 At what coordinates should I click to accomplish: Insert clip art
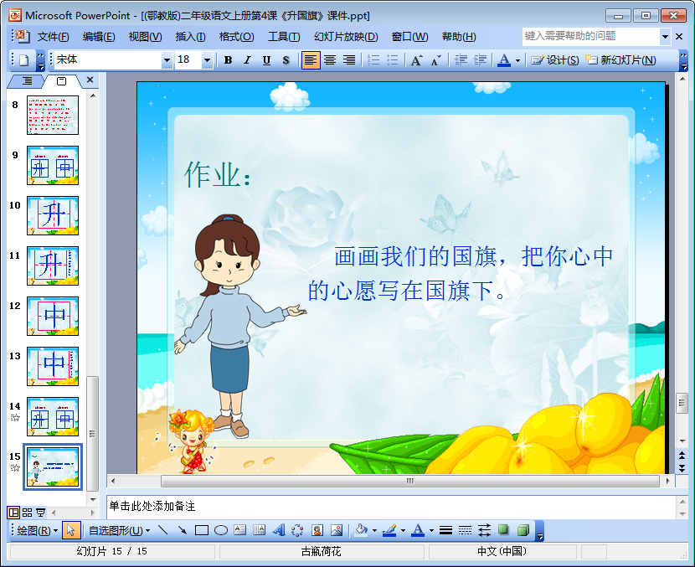[x=317, y=530]
